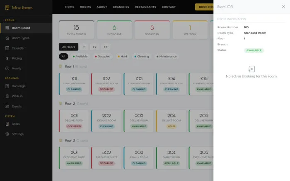Toggle the Maintenance status filter
This screenshot has width=290, height=181.
(x=167, y=57)
